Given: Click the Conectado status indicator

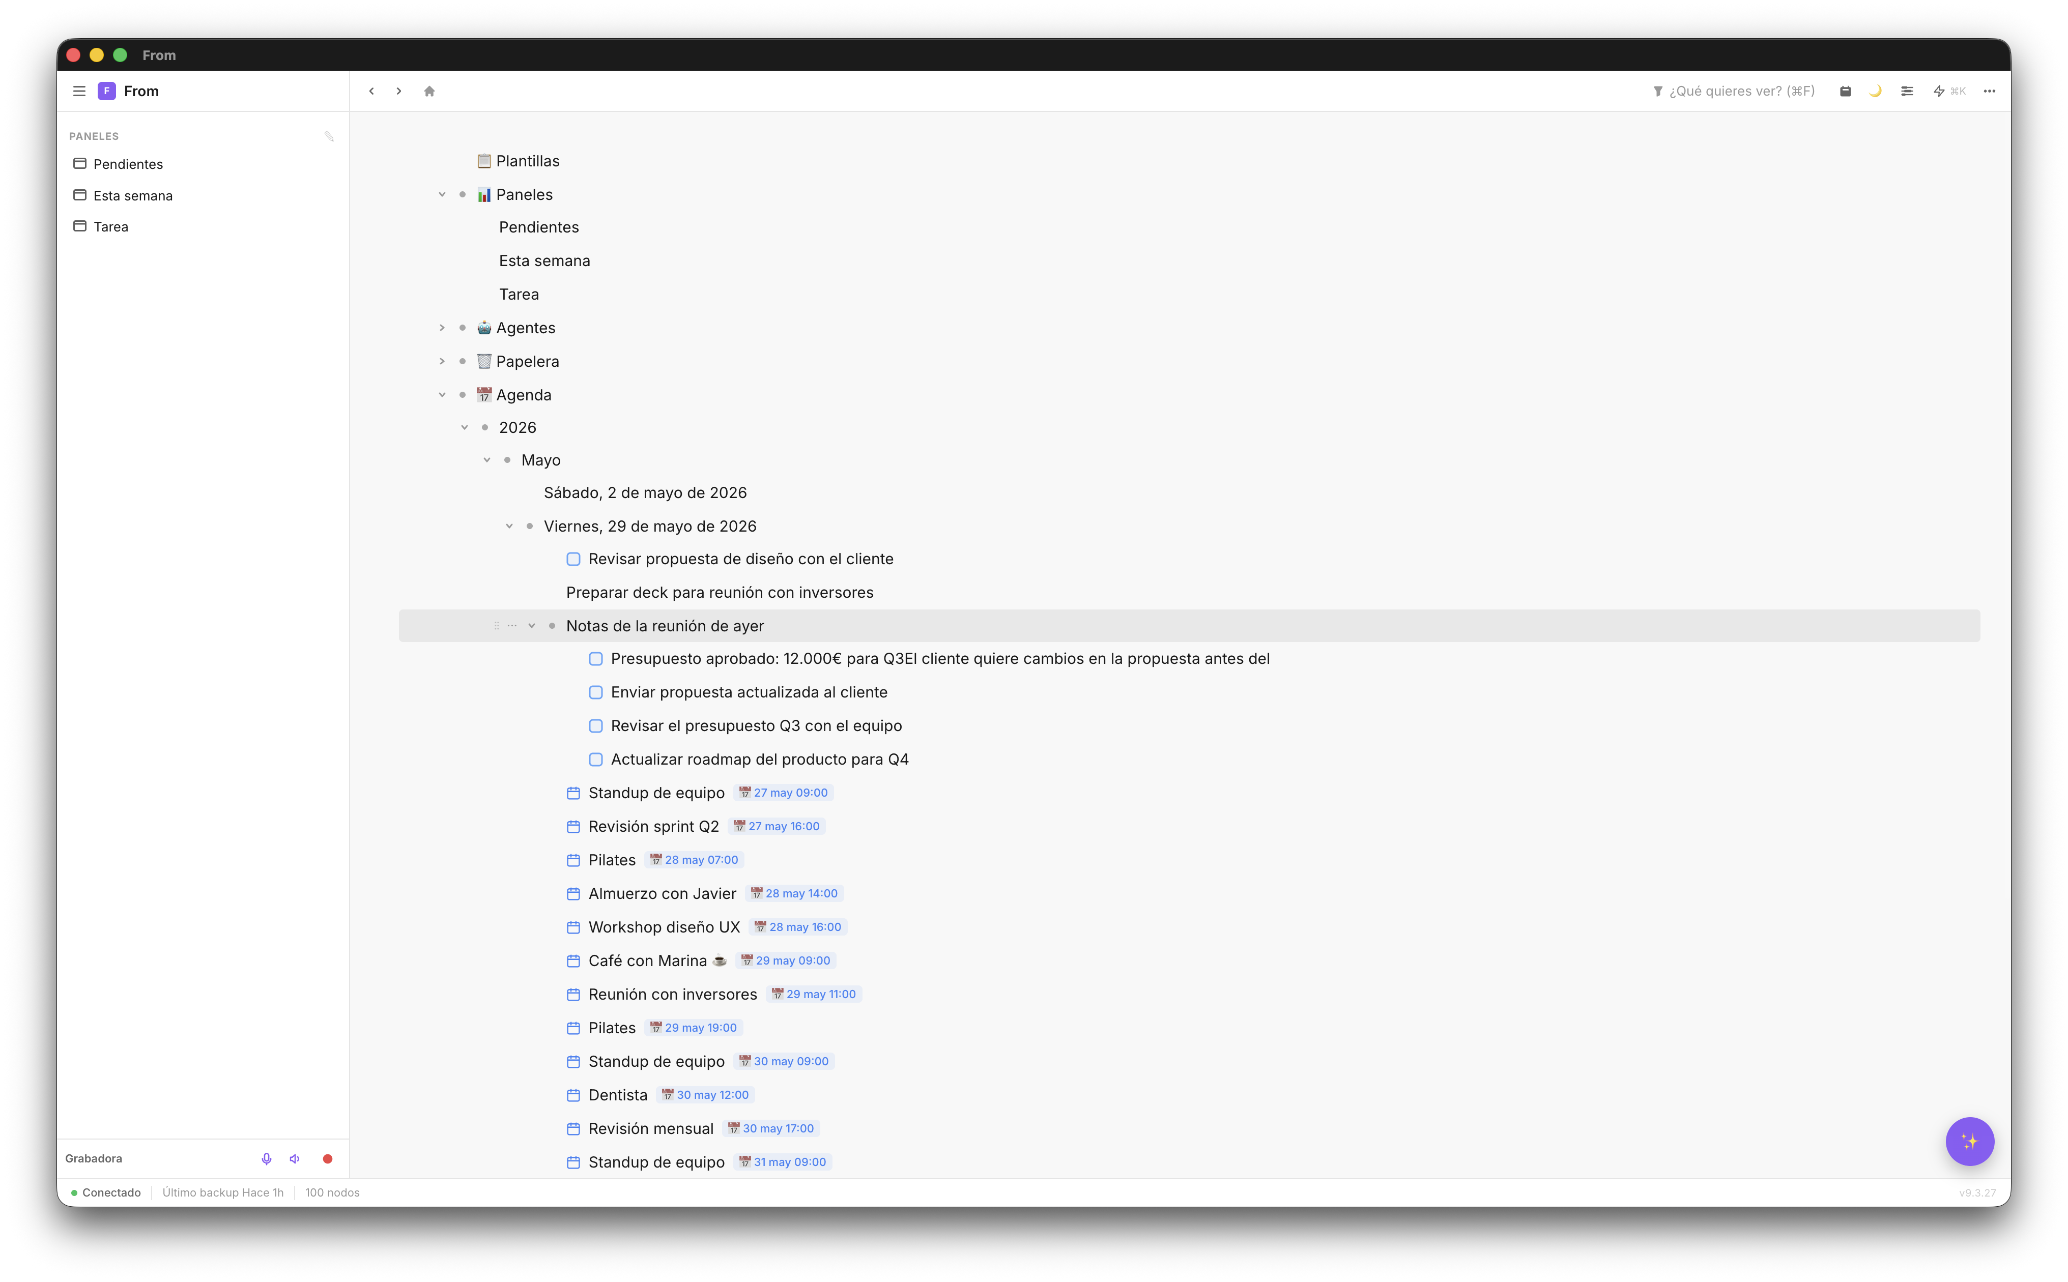Looking at the screenshot, I should (106, 1192).
